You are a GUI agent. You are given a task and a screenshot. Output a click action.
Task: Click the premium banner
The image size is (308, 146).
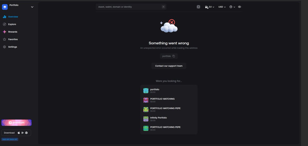(x=16, y=123)
